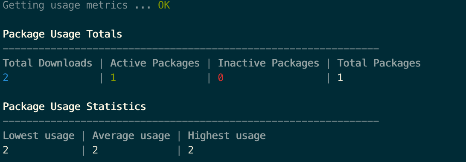466x162 pixels.
Task: Click the green OK status text
Action: pyautogui.click(x=164, y=6)
